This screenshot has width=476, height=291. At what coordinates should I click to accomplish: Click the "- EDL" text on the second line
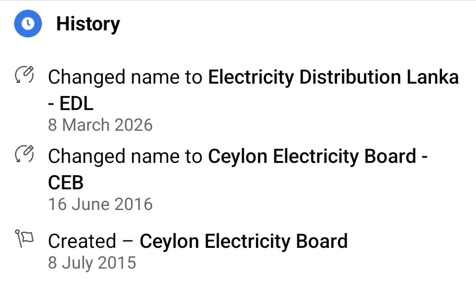(71, 104)
